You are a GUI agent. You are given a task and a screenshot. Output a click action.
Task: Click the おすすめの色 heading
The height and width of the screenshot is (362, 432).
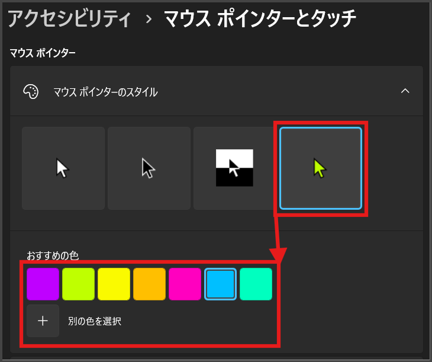[x=53, y=256]
